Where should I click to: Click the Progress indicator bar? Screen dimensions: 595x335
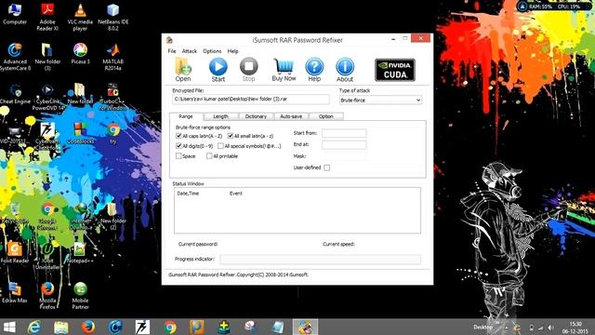(320, 260)
